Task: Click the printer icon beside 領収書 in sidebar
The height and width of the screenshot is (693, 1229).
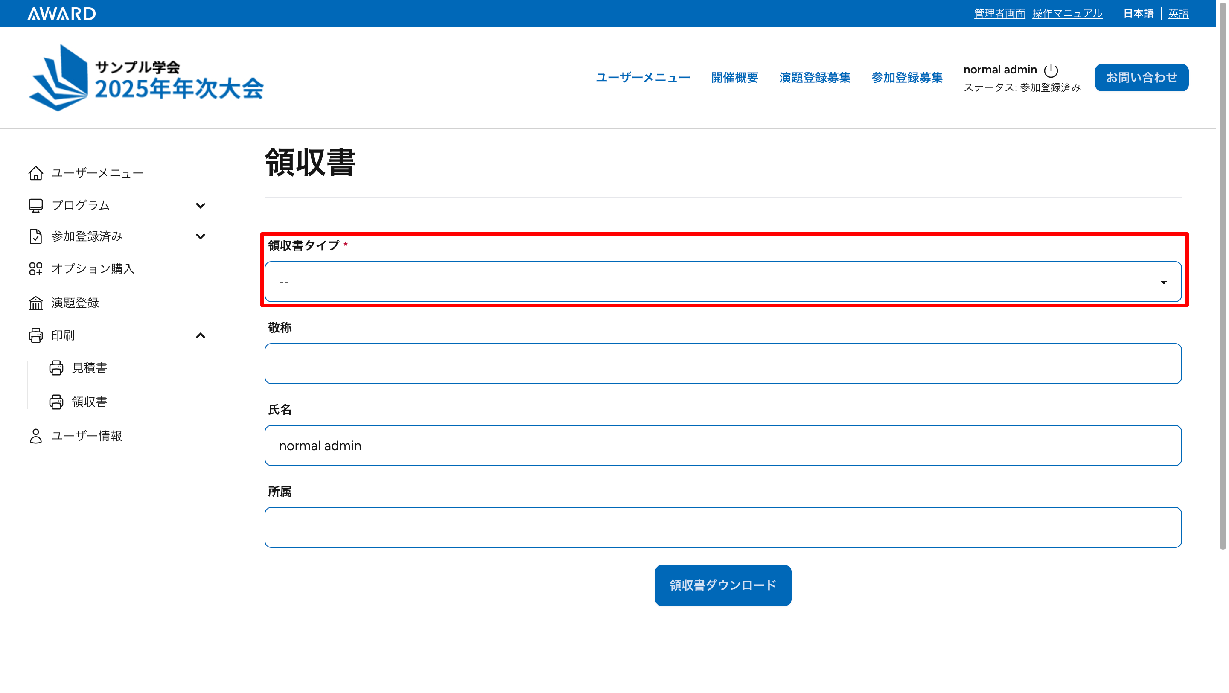Action: [x=56, y=402]
